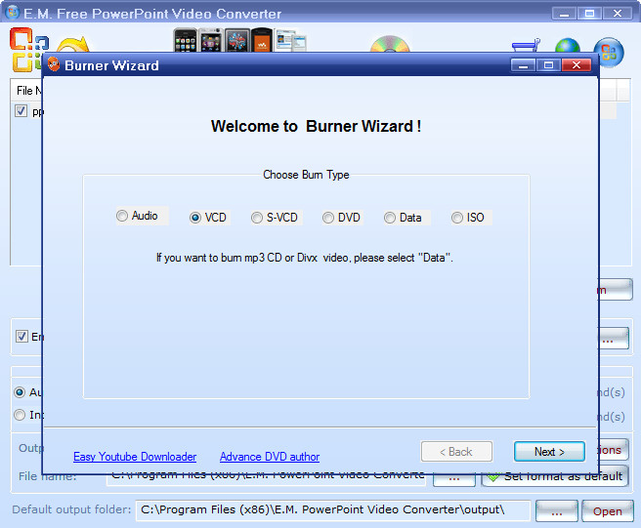Minimize the Burner Wizard dialog
This screenshot has height=528, width=641.
(523, 65)
